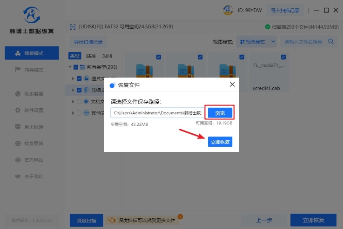Expand the 图片 category tree arrow
Screen dimensions: 343x229
(x=73, y=79)
